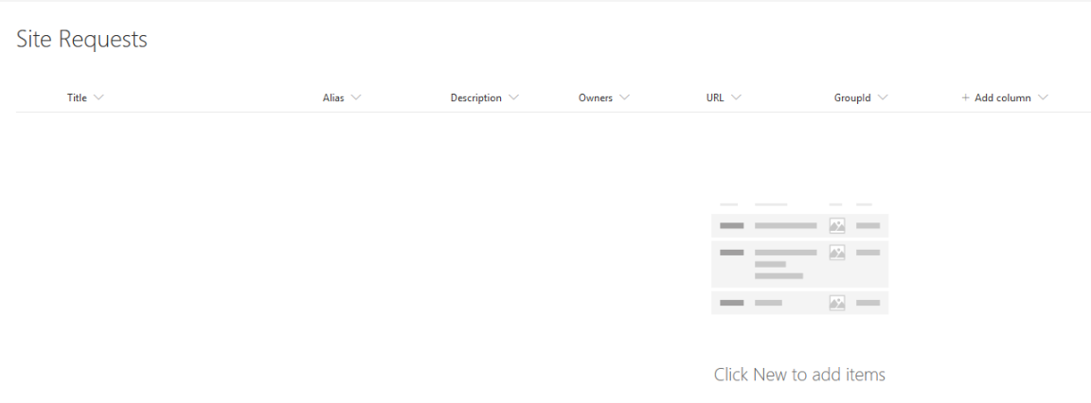This screenshot has height=403, width=1091.
Task: Expand the GroupId column dropdown chevron
Action: click(883, 98)
